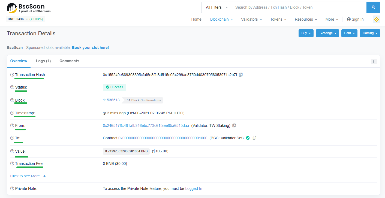Click help icon next to From
The height and width of the screenshot is (198, 385).
[x=12, y=125]
